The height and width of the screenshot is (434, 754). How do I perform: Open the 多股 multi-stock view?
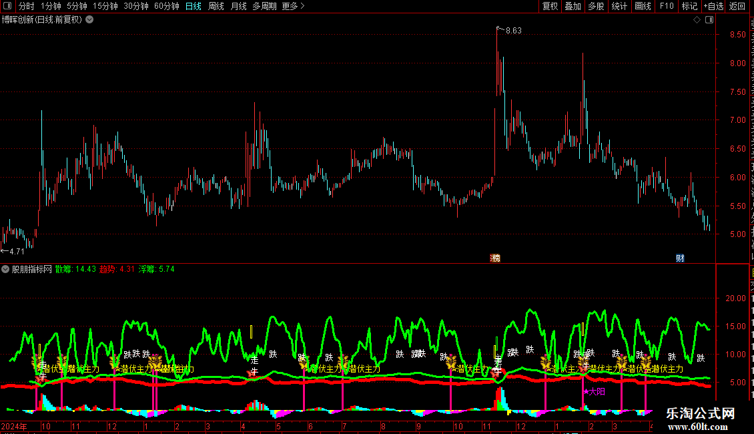tap(596, 6)
